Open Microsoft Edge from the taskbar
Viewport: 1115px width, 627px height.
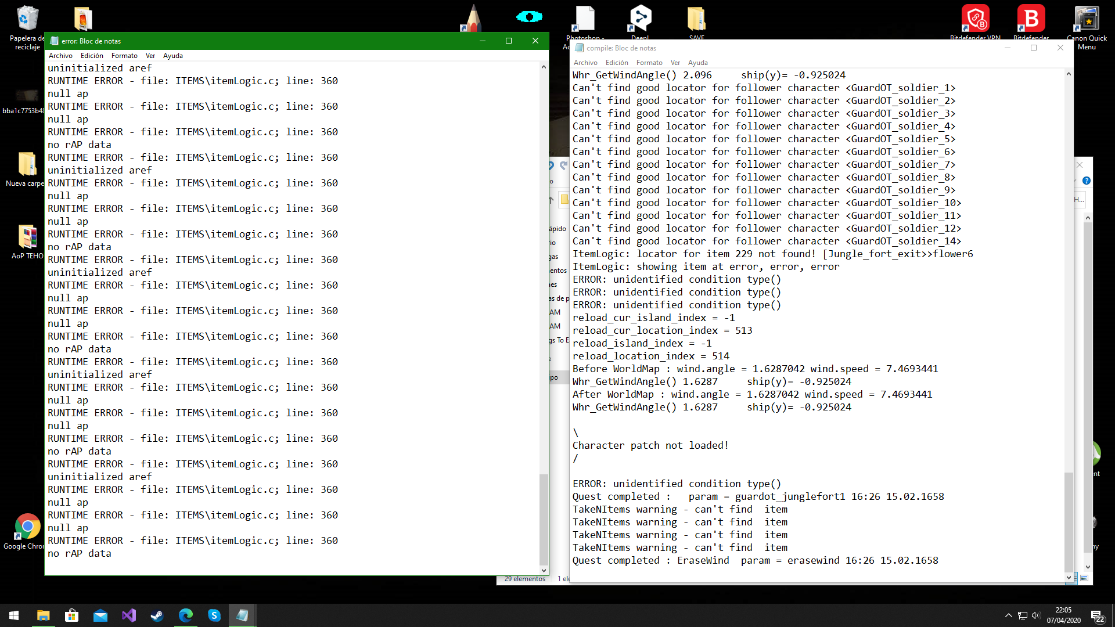pyautogui.click(x=186, y=615)
